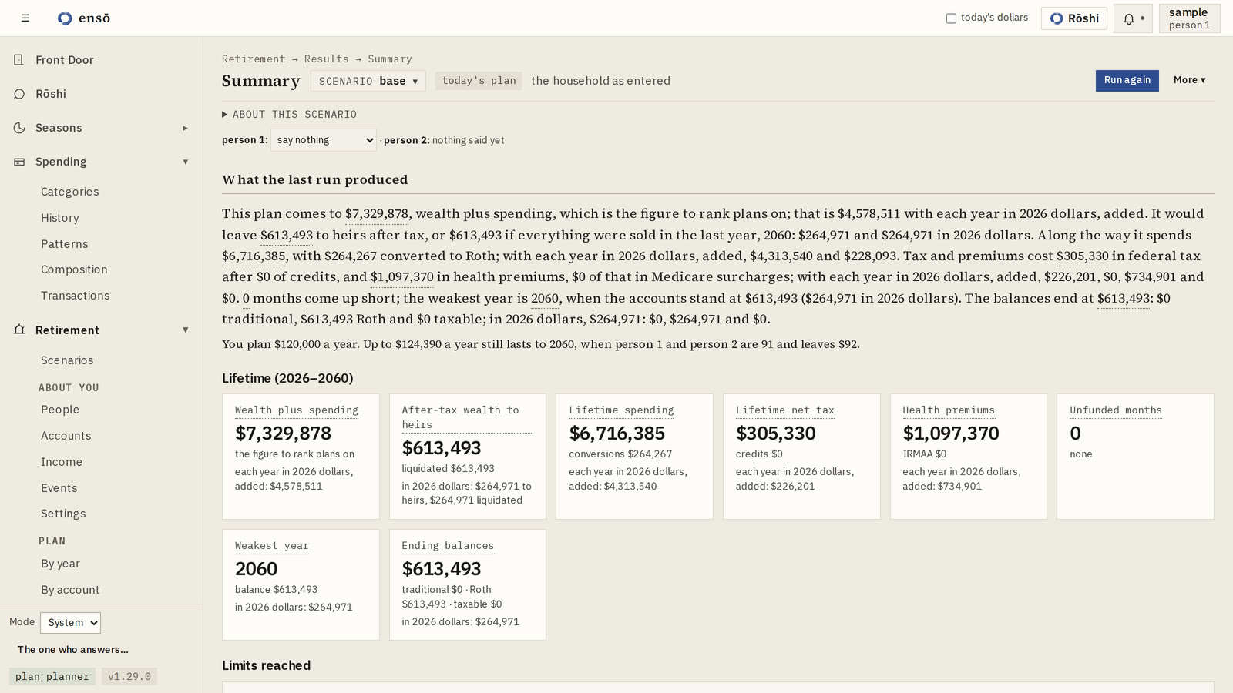1233x693 pixels.
Task: Click Retirement in the breadcrumb
Action: (x=254, y=59)
